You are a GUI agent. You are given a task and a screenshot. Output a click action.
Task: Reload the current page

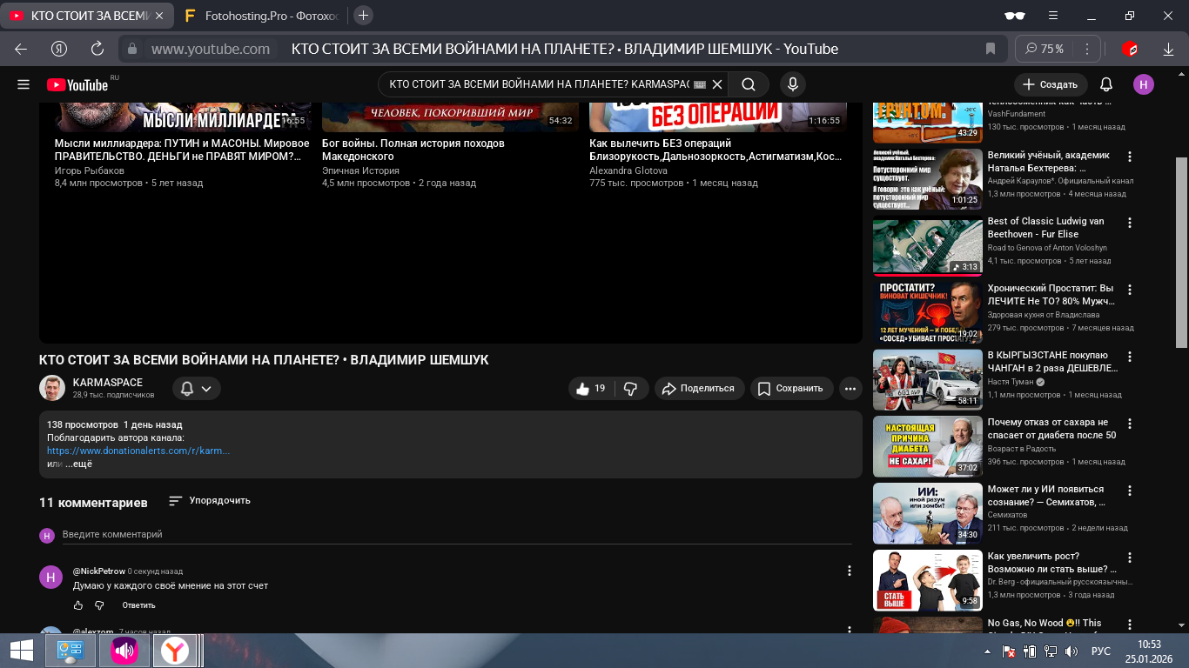click(x=97, y=49)
